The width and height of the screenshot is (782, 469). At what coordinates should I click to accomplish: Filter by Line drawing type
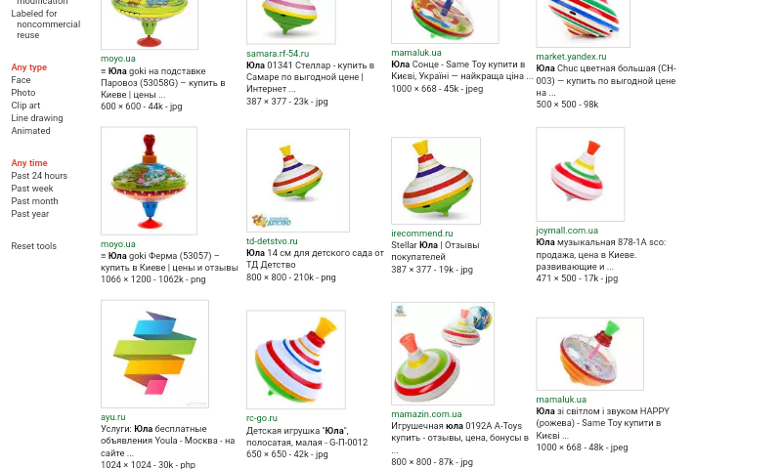(x=37, y=118)
